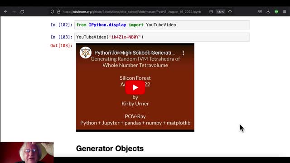Image resolution: width=290 pixels, height=163 pixels.
Task: Show site security lock info
Action: click(x=58, y=12)
